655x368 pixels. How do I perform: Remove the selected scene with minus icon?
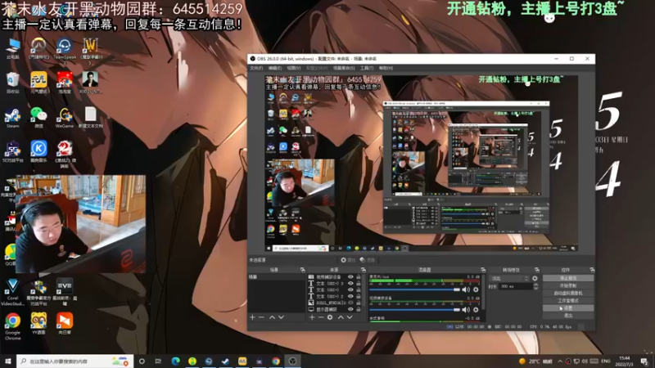[x=261, y=317]
